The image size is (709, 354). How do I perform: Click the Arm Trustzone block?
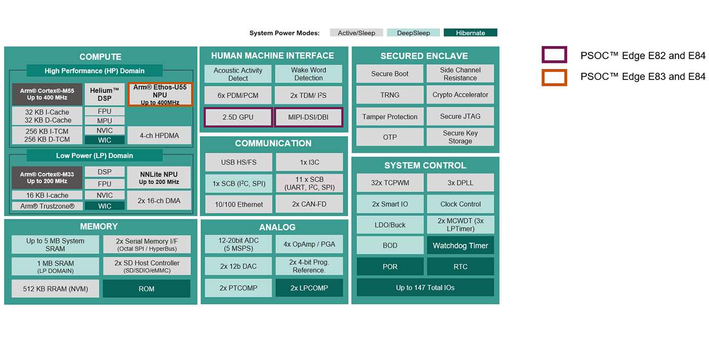[47, 206]
